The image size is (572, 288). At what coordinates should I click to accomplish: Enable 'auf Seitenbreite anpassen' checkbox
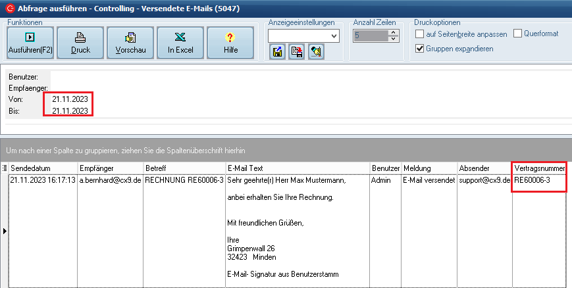click(420, 34)
